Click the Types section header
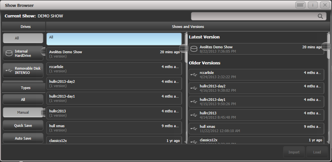 click(23, 88)
